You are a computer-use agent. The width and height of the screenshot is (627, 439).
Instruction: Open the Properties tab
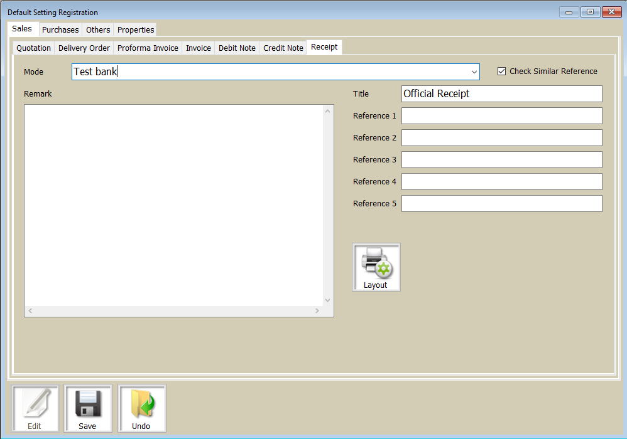136,30
